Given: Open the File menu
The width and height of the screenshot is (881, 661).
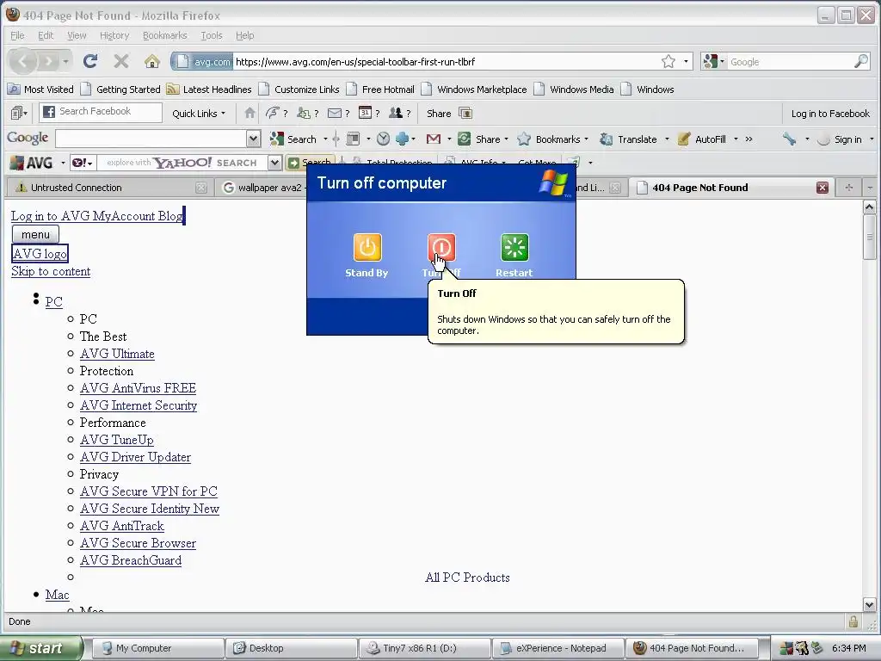Looking at the screenshot, I should click(17, 35).
